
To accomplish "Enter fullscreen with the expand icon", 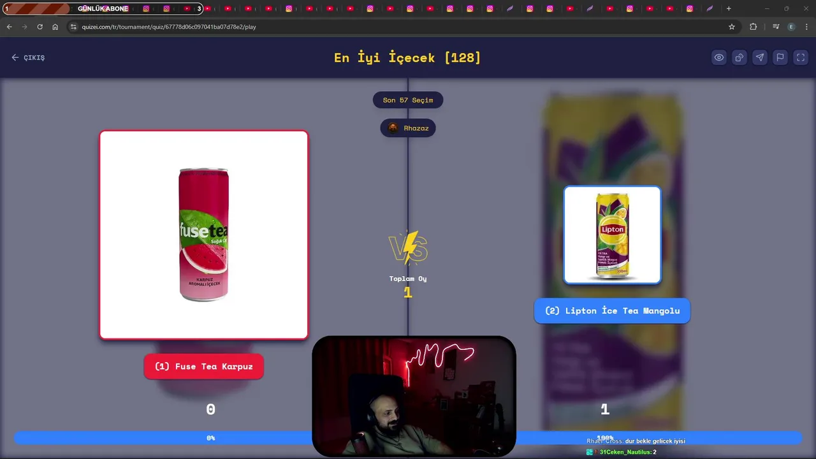I will tap(801, 57).
